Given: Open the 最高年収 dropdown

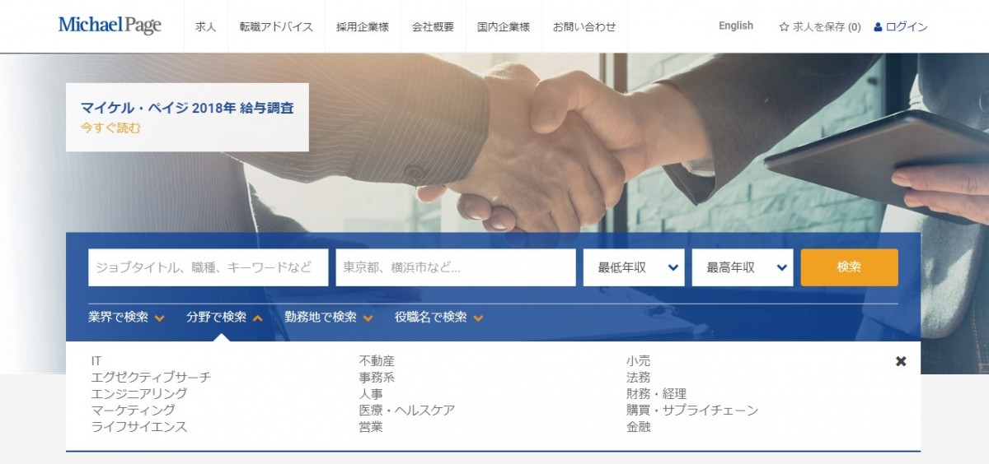Looking at the screenshot, I should (x=743, y=267).
